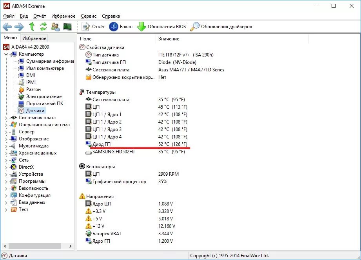Open the Отчёт menu in menu bar
Screen dimensions: 361x260
point(40,16)
